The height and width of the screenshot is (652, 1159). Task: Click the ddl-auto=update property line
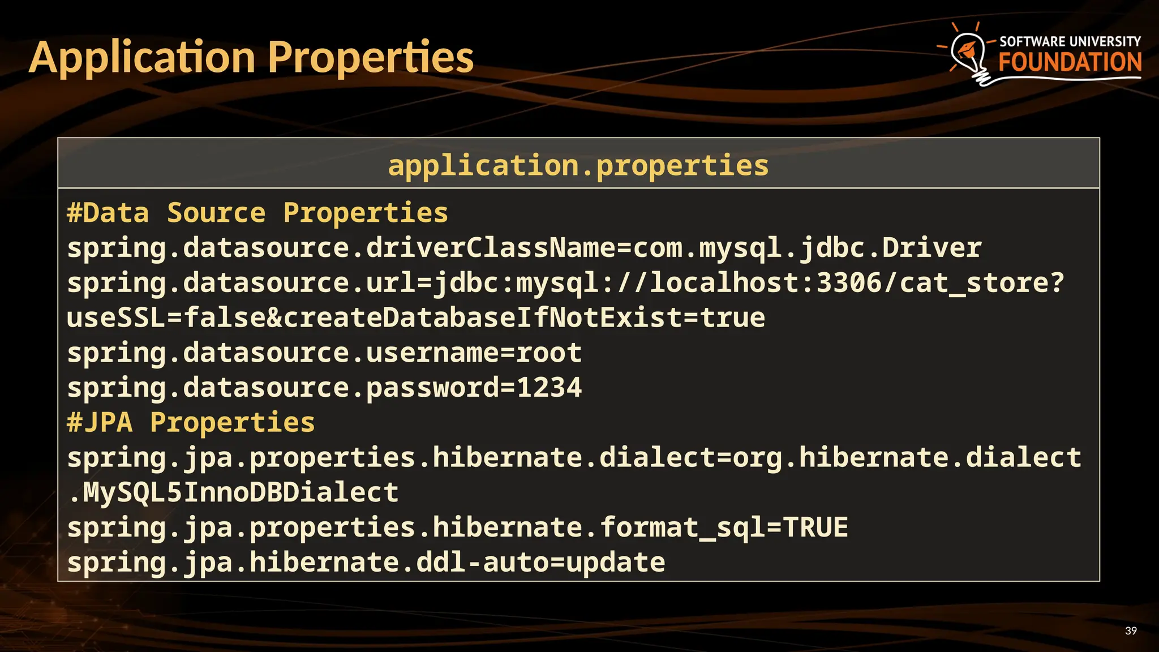click(x=366, y=563)
